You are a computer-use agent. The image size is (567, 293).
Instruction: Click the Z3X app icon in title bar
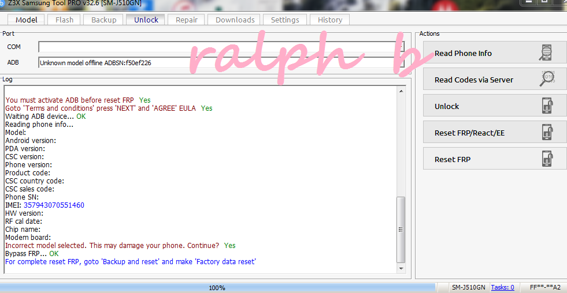(2, 3)
